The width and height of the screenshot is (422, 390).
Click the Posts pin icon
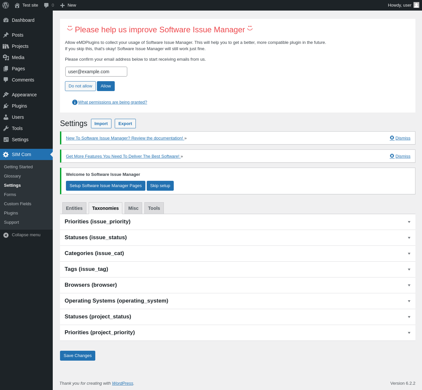(x=6, y=35)
